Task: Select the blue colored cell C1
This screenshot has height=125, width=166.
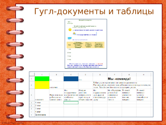Action: pos(71,79)
